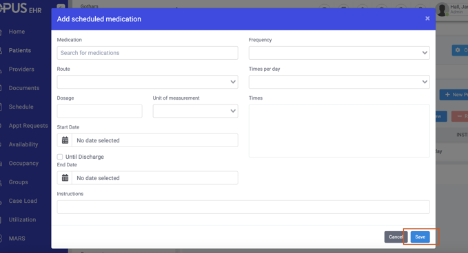The width and height of the screenshot is (468, 253).
Task: Focus the Search for medications field
Action: pyautogui.click(x=147, y=53)
